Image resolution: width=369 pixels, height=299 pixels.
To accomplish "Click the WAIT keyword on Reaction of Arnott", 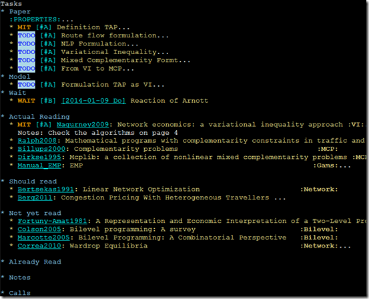I will click(27, 101).
